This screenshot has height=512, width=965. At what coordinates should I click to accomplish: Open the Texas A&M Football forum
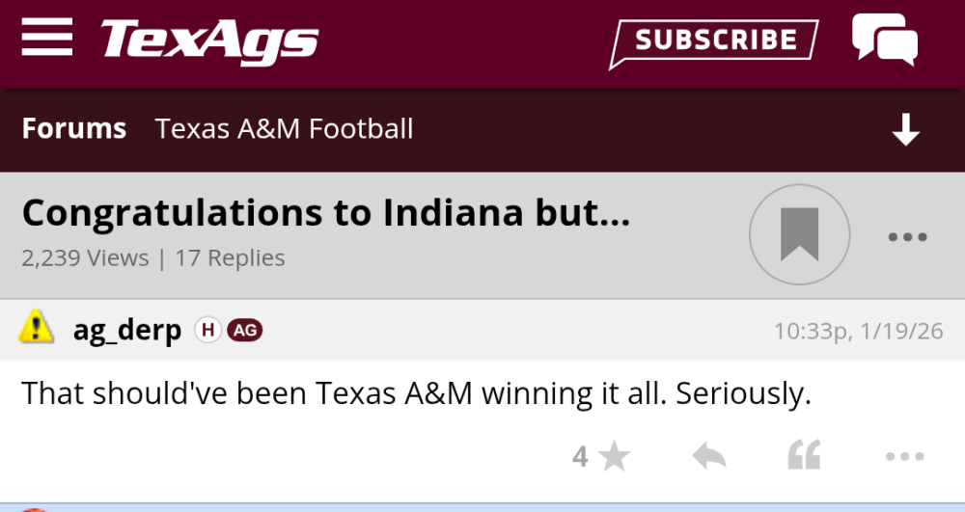pyautogui.click(x=284, y=129)
